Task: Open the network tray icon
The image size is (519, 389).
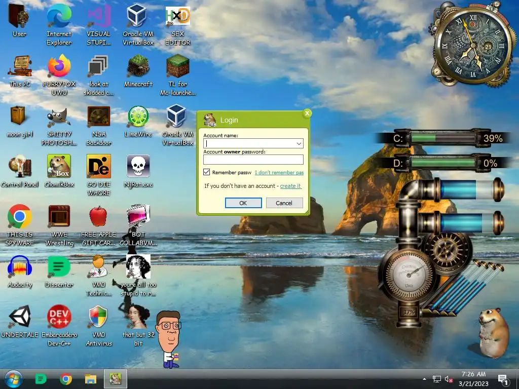Action: click(x=436, y=379)
